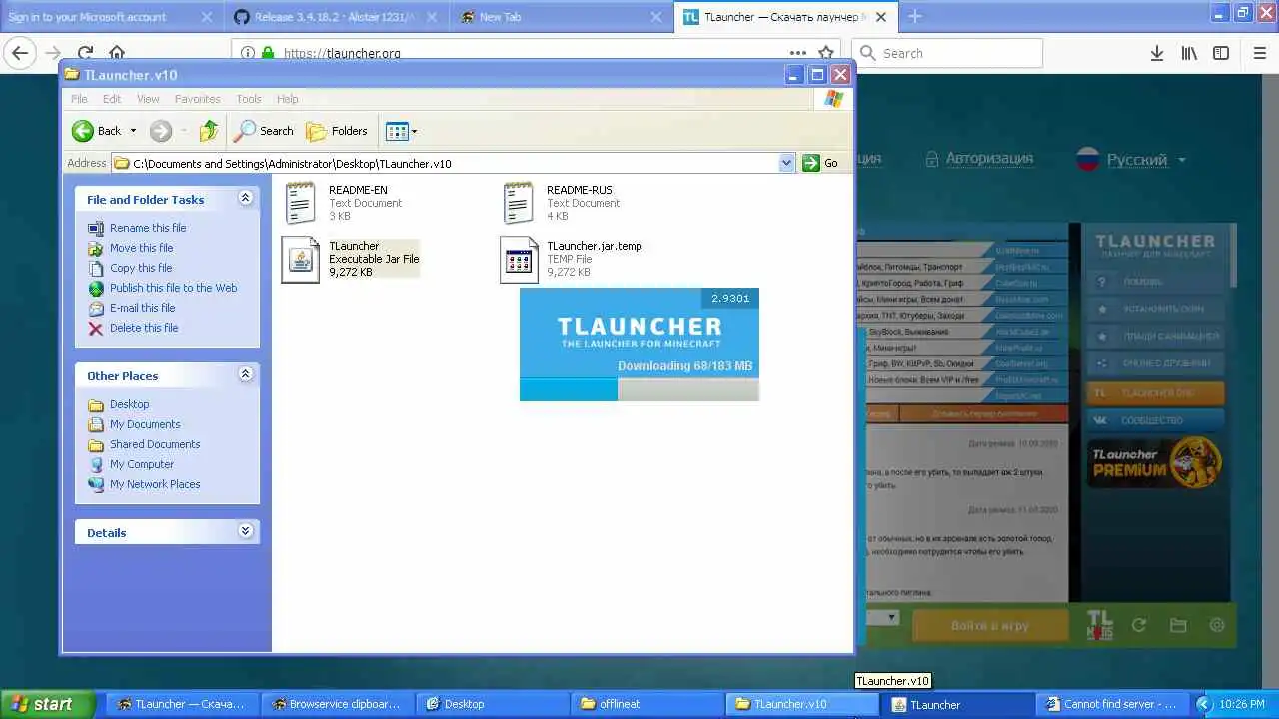Toggle the browser sidebar icon
Viewport: 1279px width, 719px height.
coord(1221,53)
